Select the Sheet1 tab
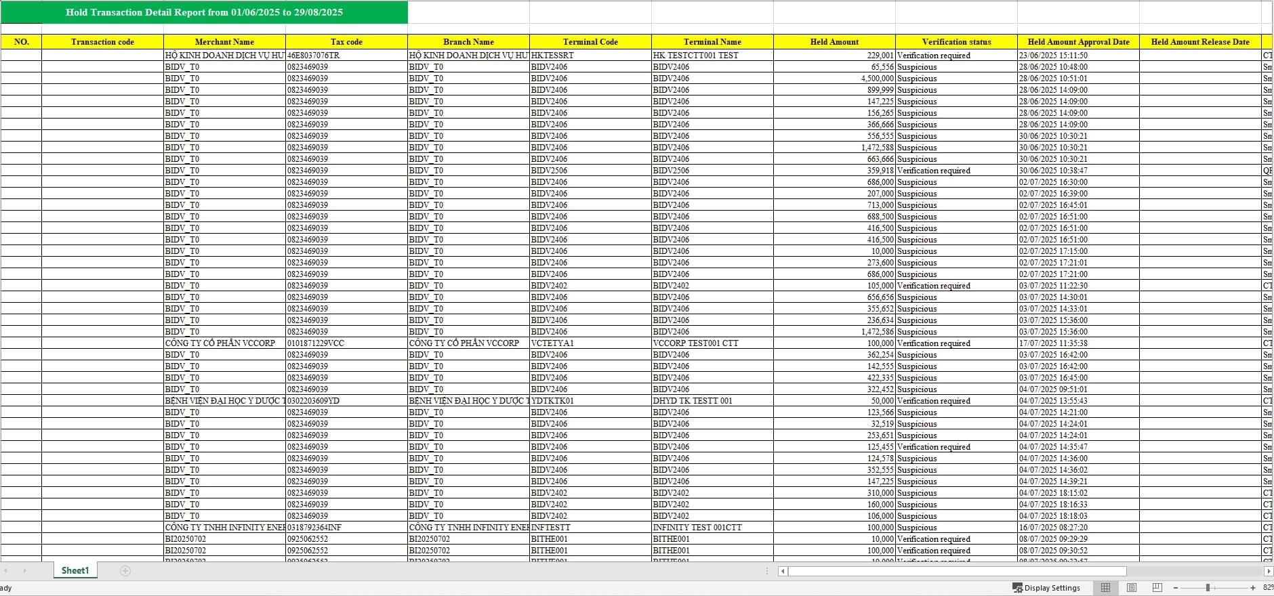This screenshot has height=596, width=1274. [75, 570]
